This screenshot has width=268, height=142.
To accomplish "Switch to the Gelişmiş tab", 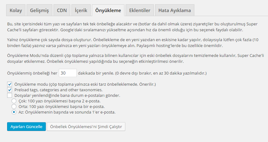I will (39, 10).
